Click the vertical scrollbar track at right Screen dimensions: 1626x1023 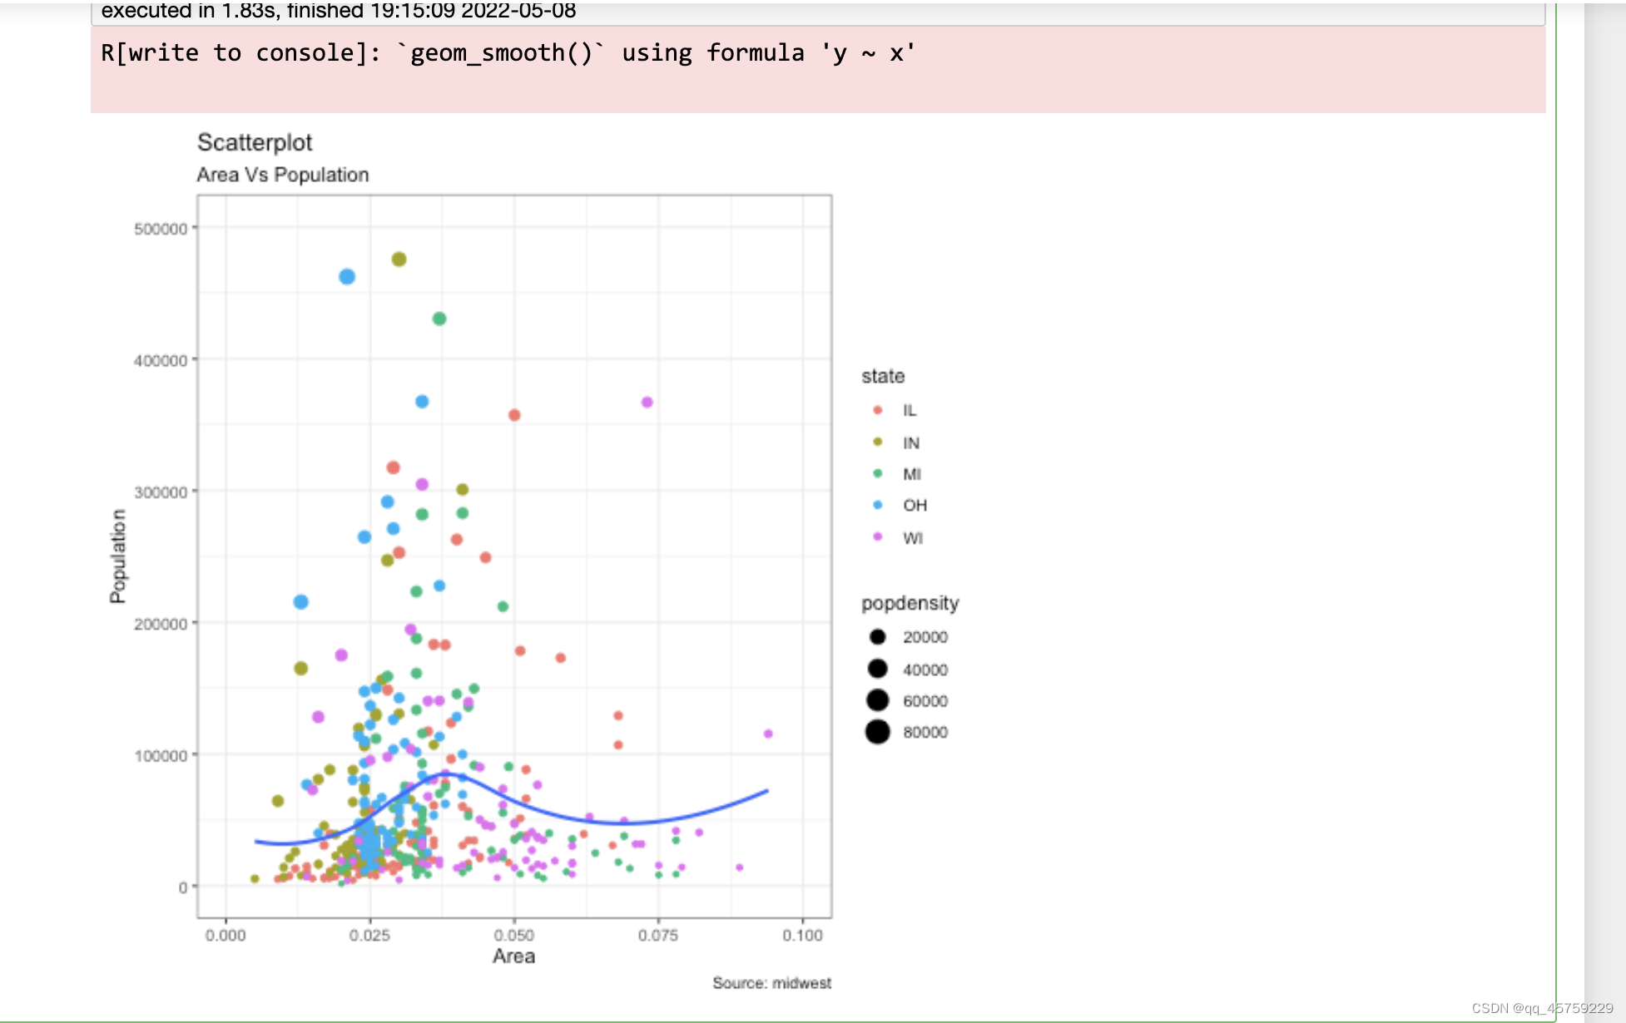tap(1604, 499)
